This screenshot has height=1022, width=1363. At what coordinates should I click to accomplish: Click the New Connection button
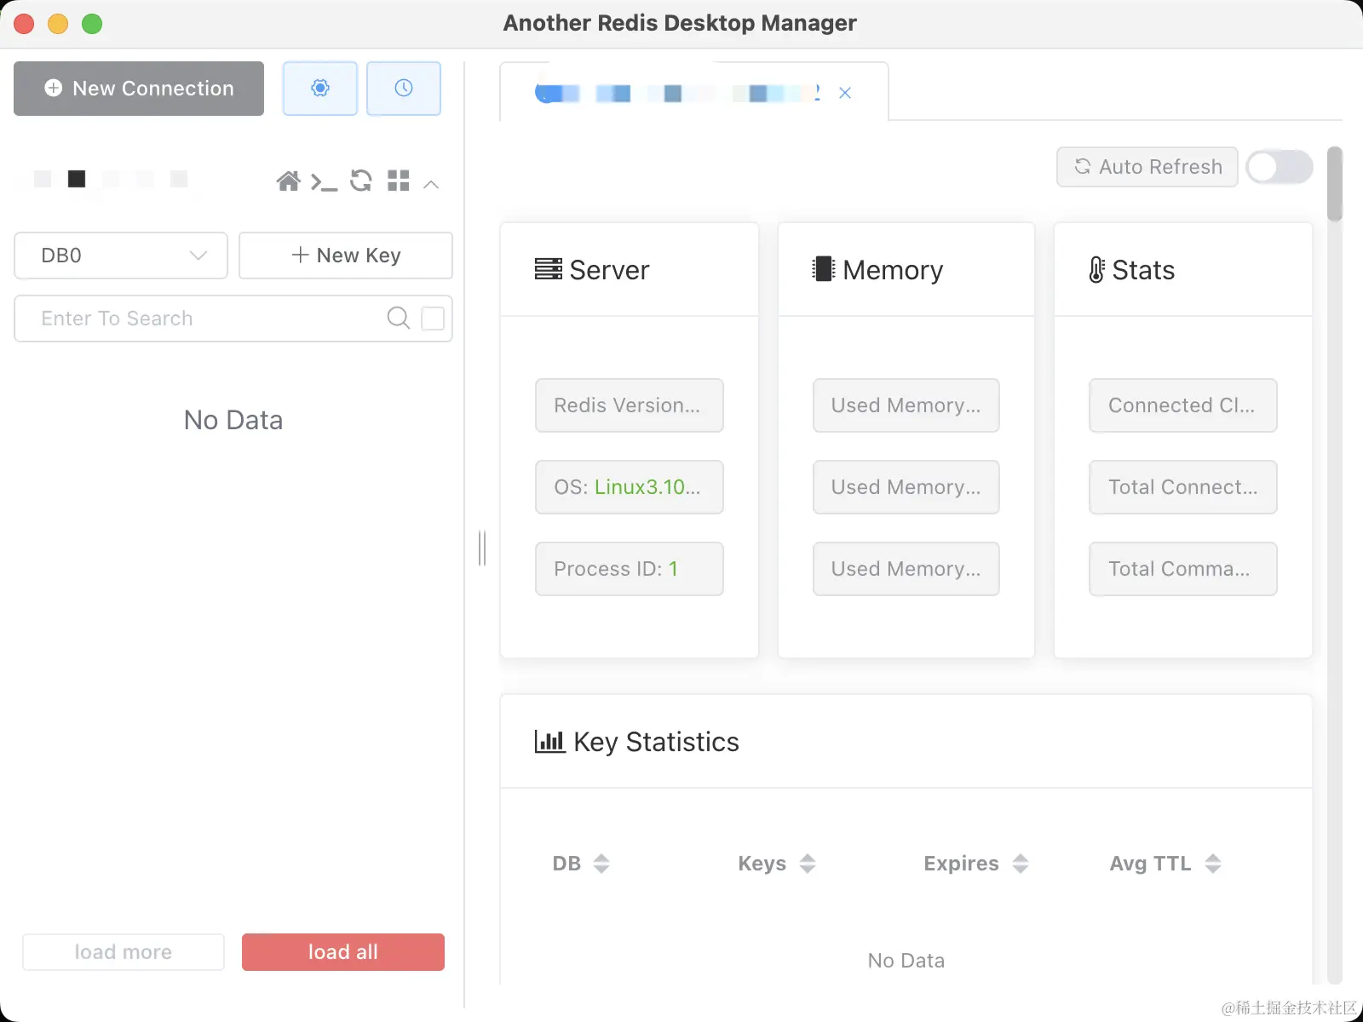coord(139,89)
